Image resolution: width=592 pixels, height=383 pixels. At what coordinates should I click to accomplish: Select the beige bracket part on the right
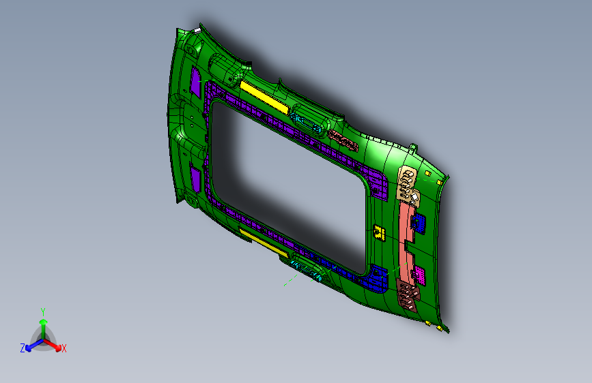pos(408,185)
